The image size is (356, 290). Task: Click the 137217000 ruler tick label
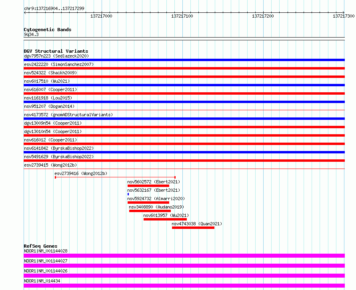[x=101, y=16]
